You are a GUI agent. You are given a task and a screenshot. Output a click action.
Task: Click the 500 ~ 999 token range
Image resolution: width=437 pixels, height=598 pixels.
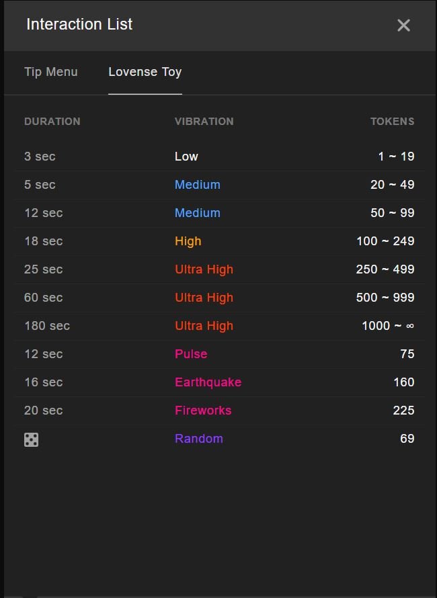coord(385,298)
